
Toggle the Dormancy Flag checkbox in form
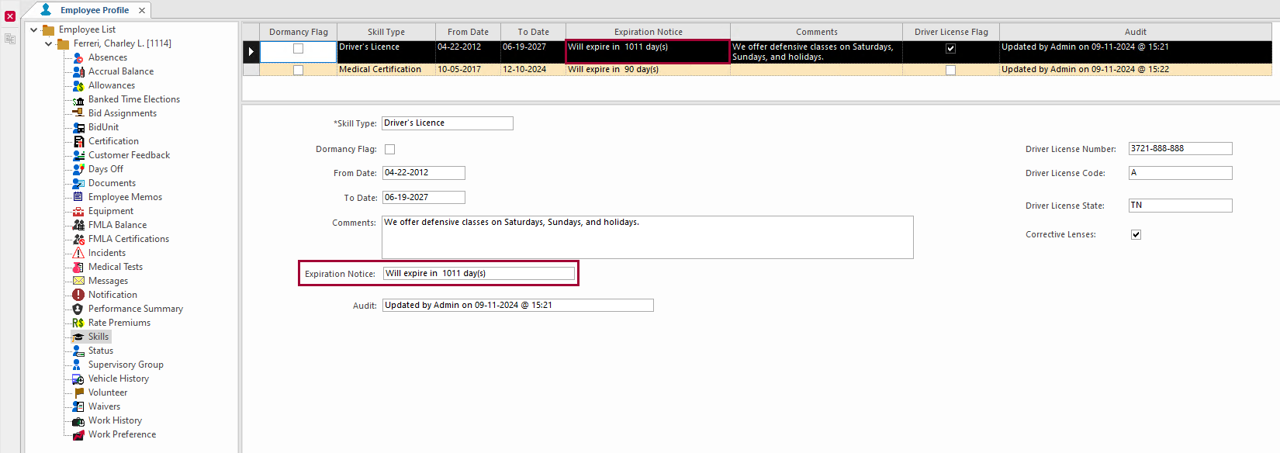[390, 149]
